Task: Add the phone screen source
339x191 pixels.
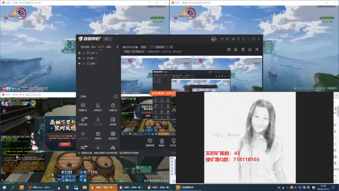Action: click(x=173, y=143)
